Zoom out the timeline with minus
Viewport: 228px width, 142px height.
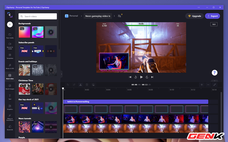point(208,85)
